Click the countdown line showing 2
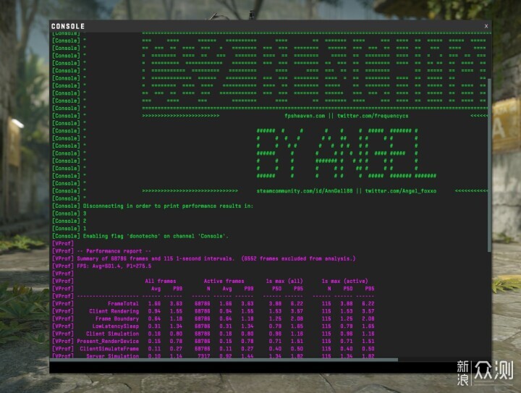This screenshot has height=393, width=521. coord(85,221)
